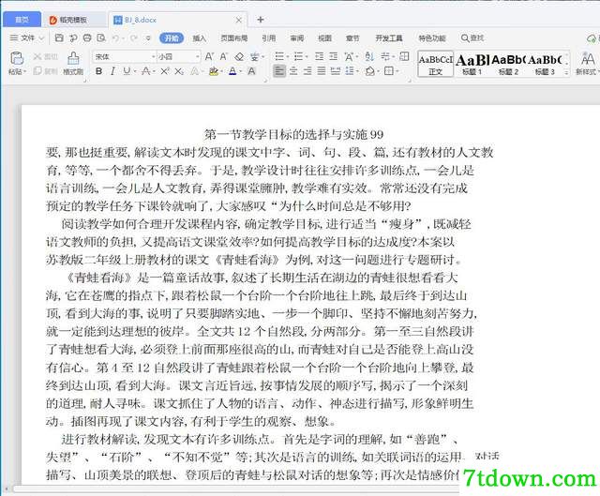Click the Increase Indent icon
The width and height of the screenshot is (600, 496).
[334, 56]
